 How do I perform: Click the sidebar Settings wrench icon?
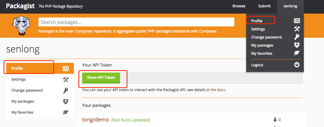coord(66,79)
